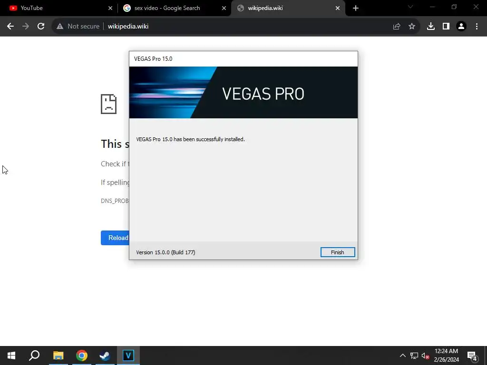Open Google Chrome from the taskbar
Image resolution: width=487 pixels, height=365 pixels.
(x=82, y=355)
